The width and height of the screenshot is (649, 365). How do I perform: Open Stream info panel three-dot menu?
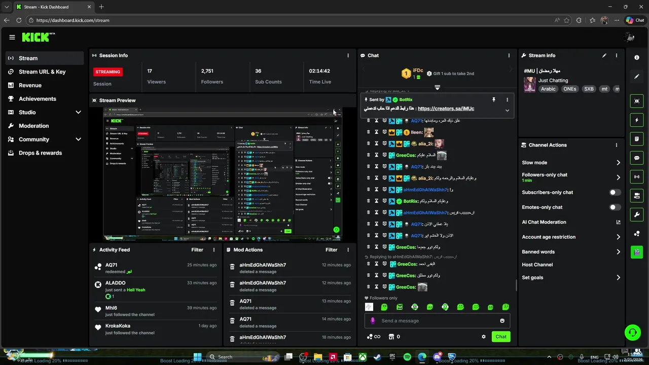tap(617, 55)
